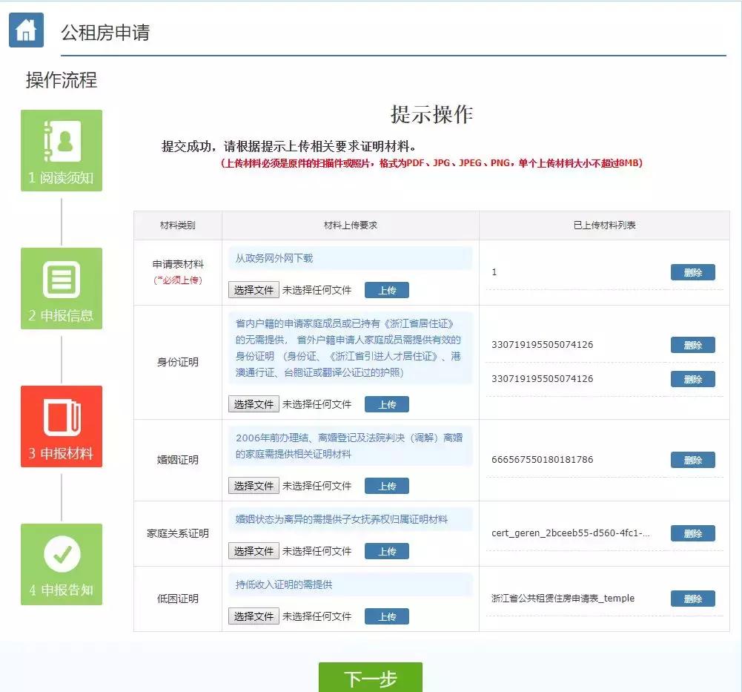Click 上传 button in the 婚姻证明 row
742x692 pixels.
point(385,485)
